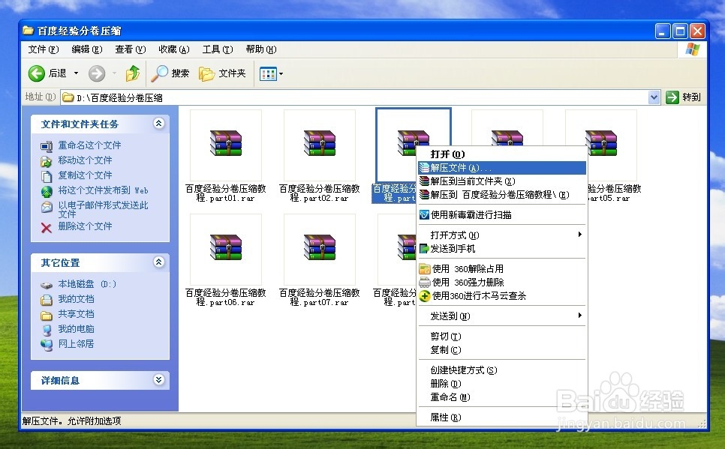Collapse the 其它位置 panel chevron
Viewport: 725px width, 449px height.
[158, 262]
